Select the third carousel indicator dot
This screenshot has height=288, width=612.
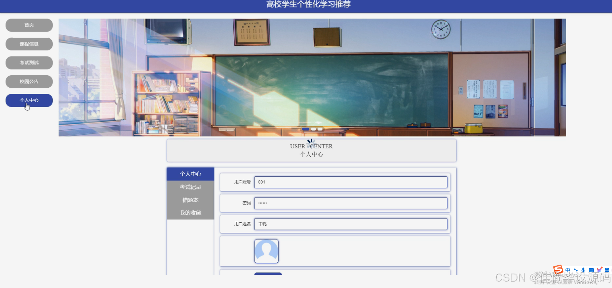[x=320, y=129]
